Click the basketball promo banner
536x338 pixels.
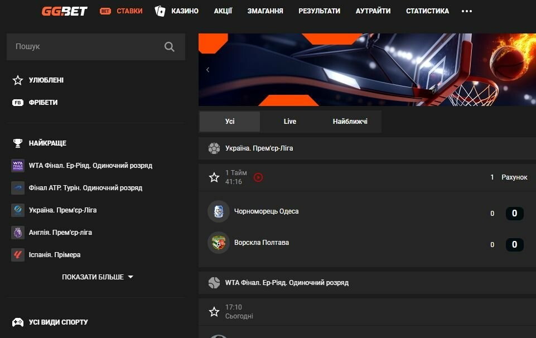click(x=367, y=70)
